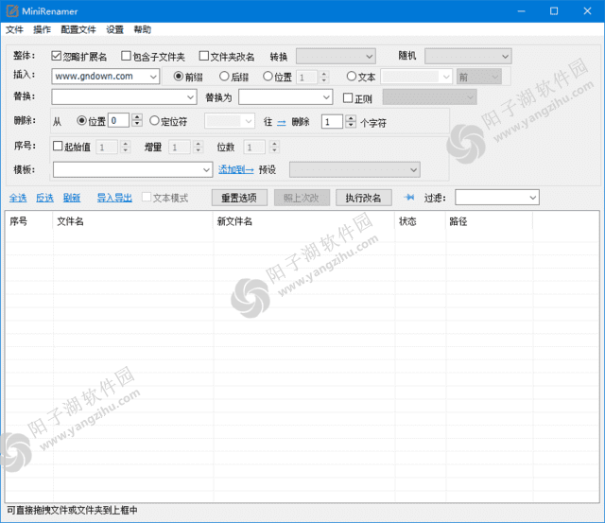This screenshot has height=523, width=605.
Task: Click the blue arrow direction toggle after 往
Action: point(282,123)
